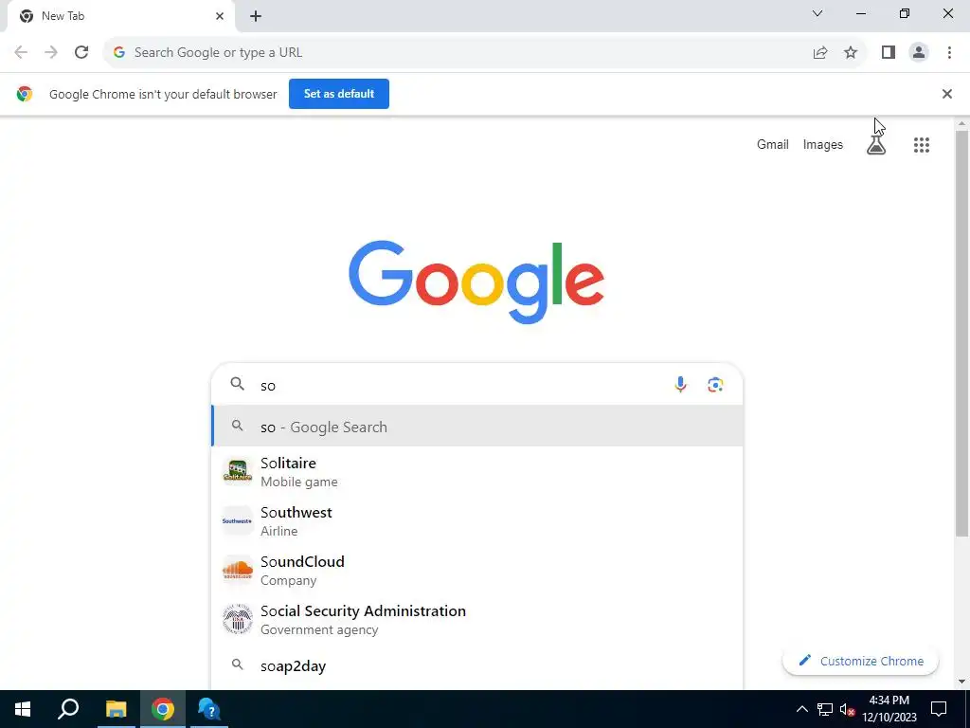
Task: Open Search Labs flask icon
Action: 876,145
